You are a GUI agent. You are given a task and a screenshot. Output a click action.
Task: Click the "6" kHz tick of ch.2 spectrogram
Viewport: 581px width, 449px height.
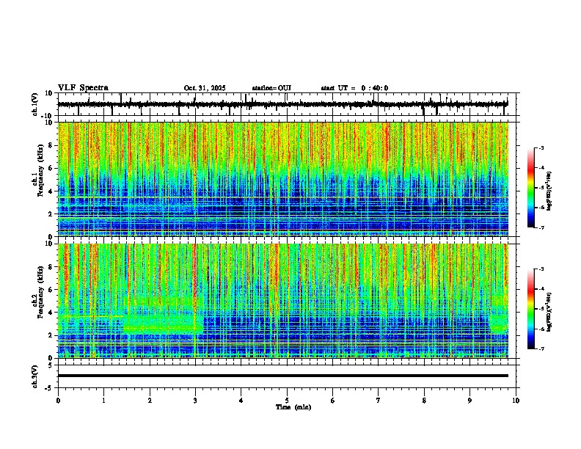point(51,290)
